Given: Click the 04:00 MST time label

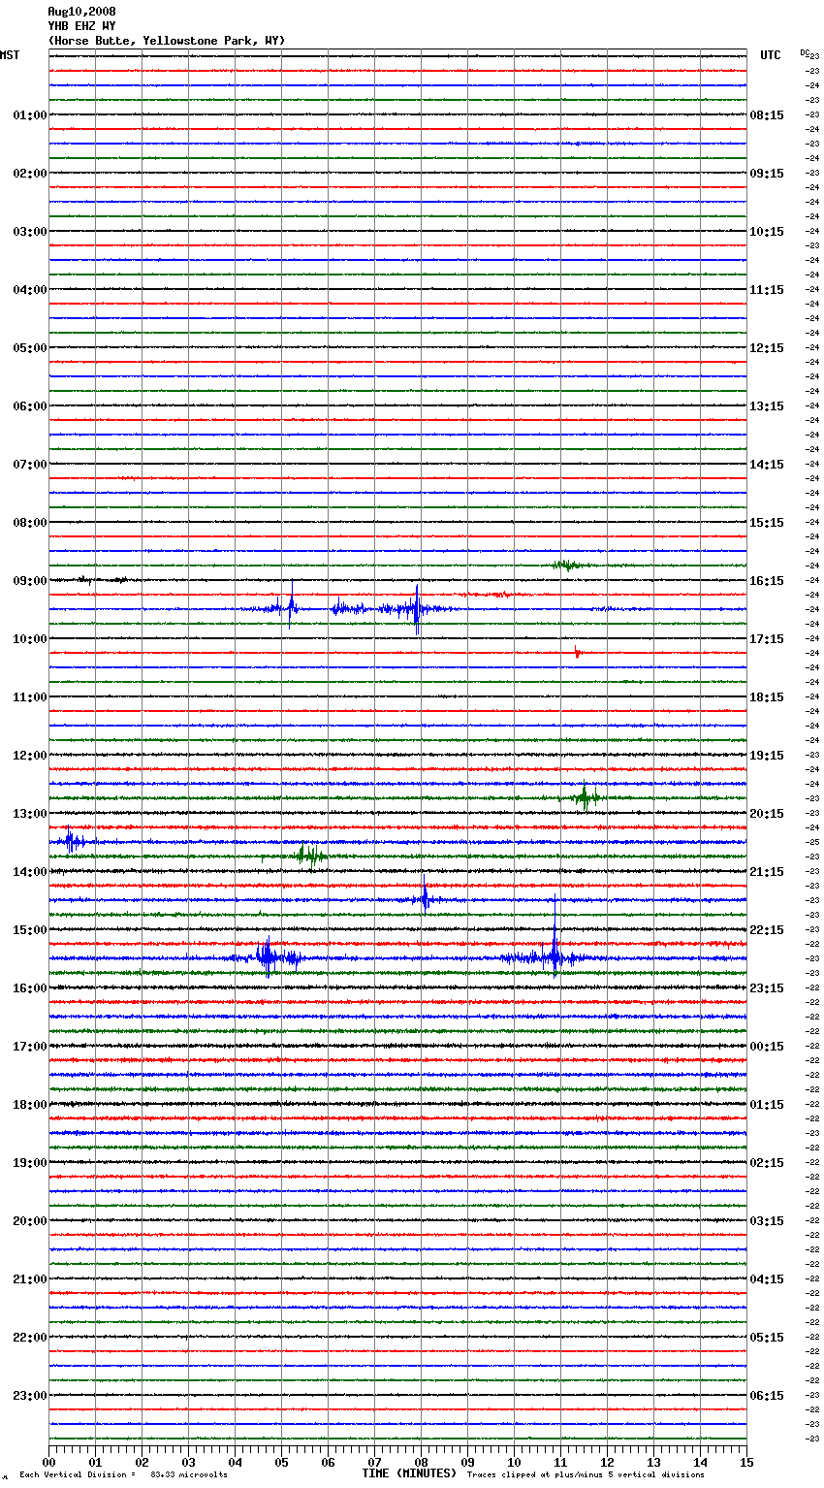Looking at the screenshot, I should pyautogui.click(x=30, y=290).
